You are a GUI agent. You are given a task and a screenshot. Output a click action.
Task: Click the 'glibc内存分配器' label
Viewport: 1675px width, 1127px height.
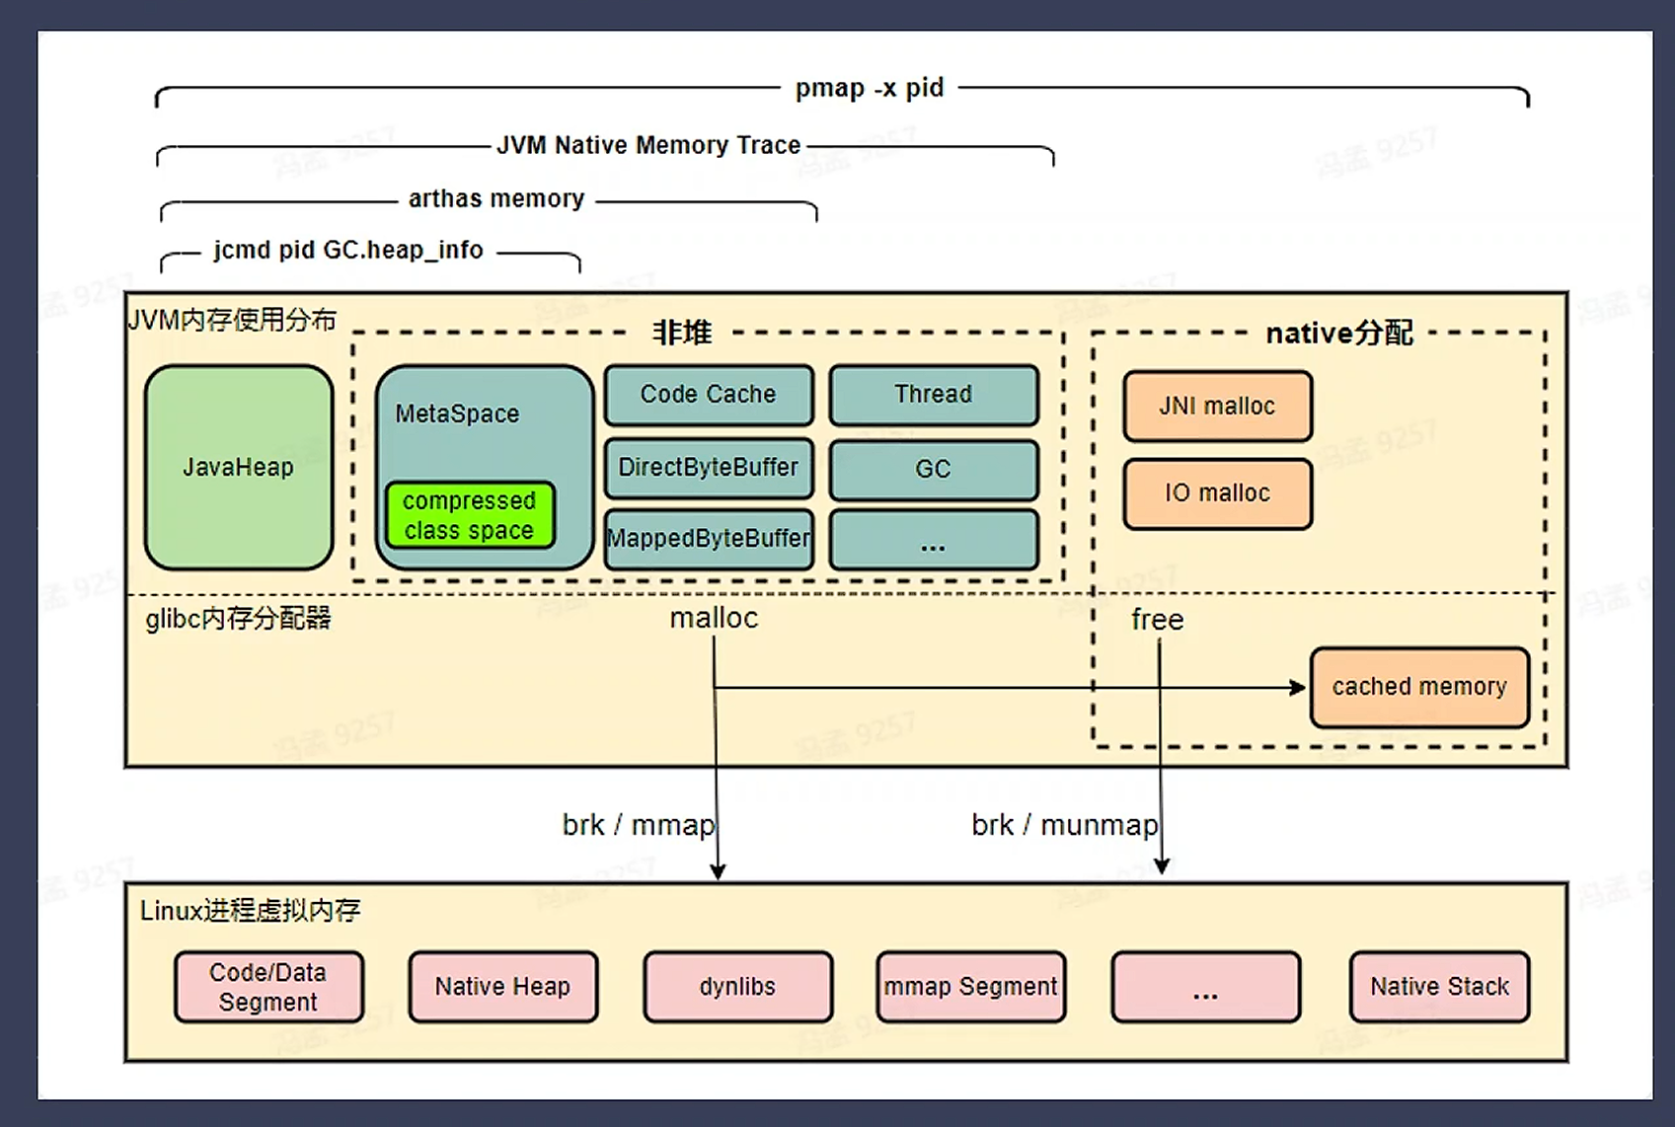(x=238, y=619)
